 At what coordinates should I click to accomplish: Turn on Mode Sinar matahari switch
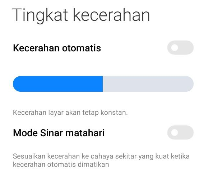coord(180,133)
